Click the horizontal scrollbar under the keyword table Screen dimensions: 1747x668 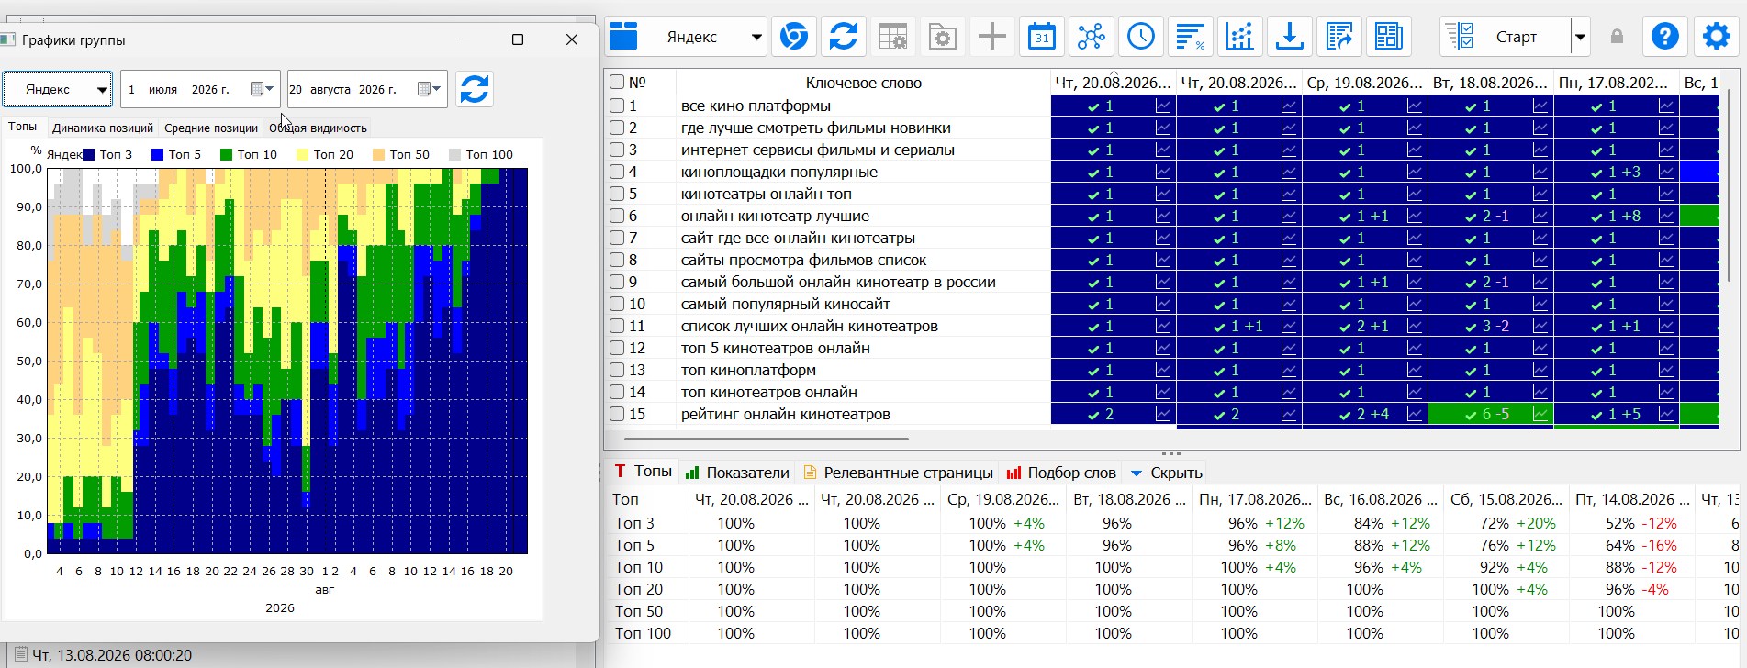pyautogui.click(x=767, y=439)
